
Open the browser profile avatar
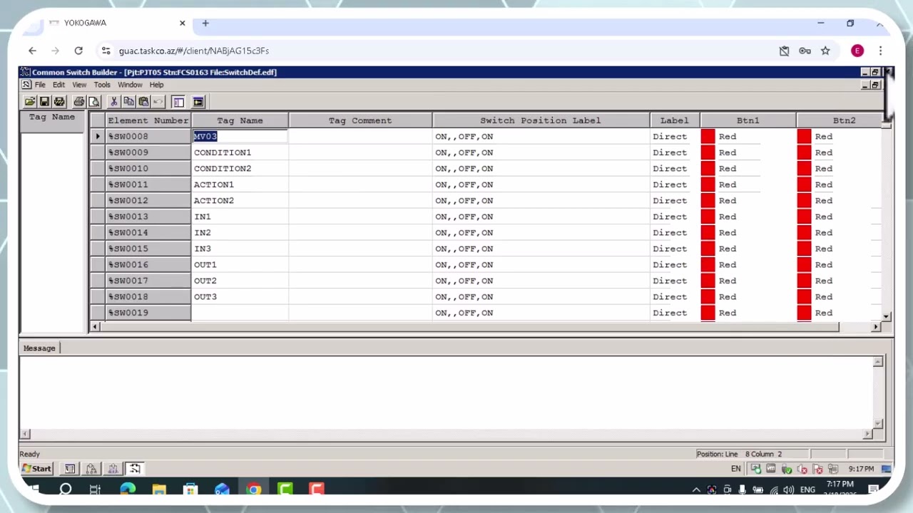click(857, 51)
